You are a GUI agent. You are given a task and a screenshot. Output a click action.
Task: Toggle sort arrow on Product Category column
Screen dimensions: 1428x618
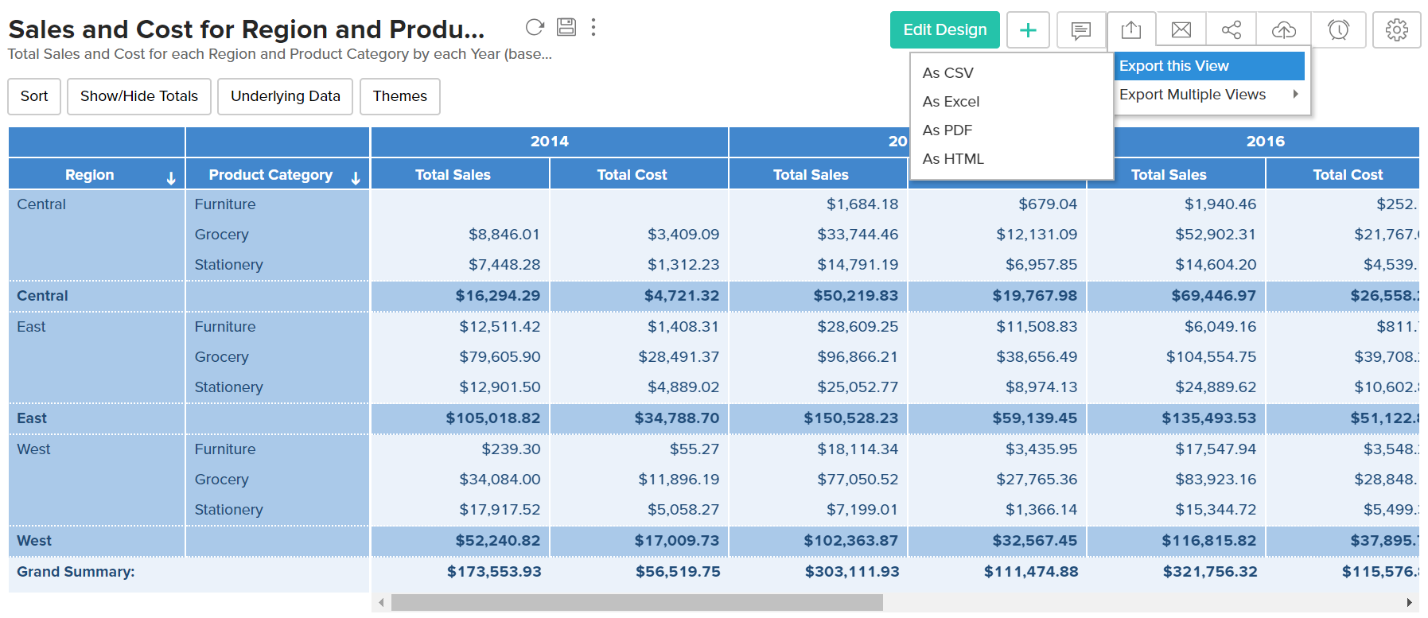pyautogui.click(x=356, y=177)
